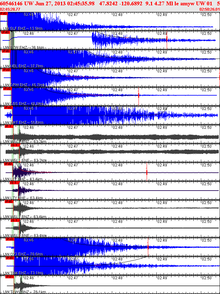Select the iPc0 pick flag on GPW trace
The height and width of the screenshot is (294, 220).
coord(6,70)
